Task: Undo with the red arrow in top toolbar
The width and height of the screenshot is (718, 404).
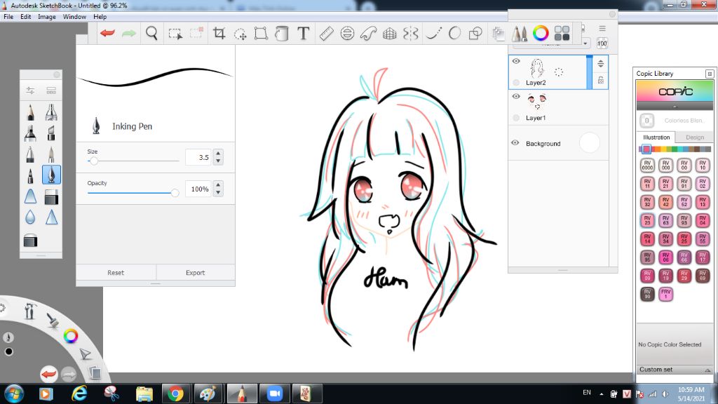Action: (x=107, y=33)
